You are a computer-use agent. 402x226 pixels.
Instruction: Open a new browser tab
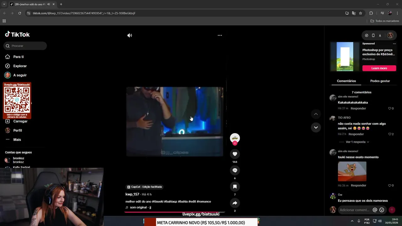tap(61, 4)
